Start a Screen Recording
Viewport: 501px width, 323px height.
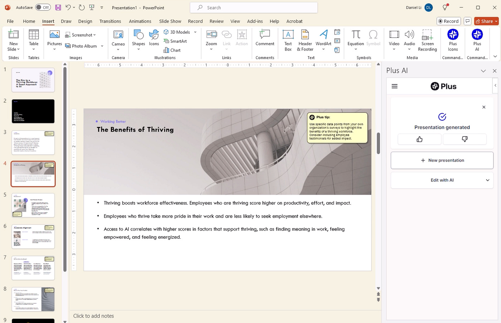click(427, 39)
